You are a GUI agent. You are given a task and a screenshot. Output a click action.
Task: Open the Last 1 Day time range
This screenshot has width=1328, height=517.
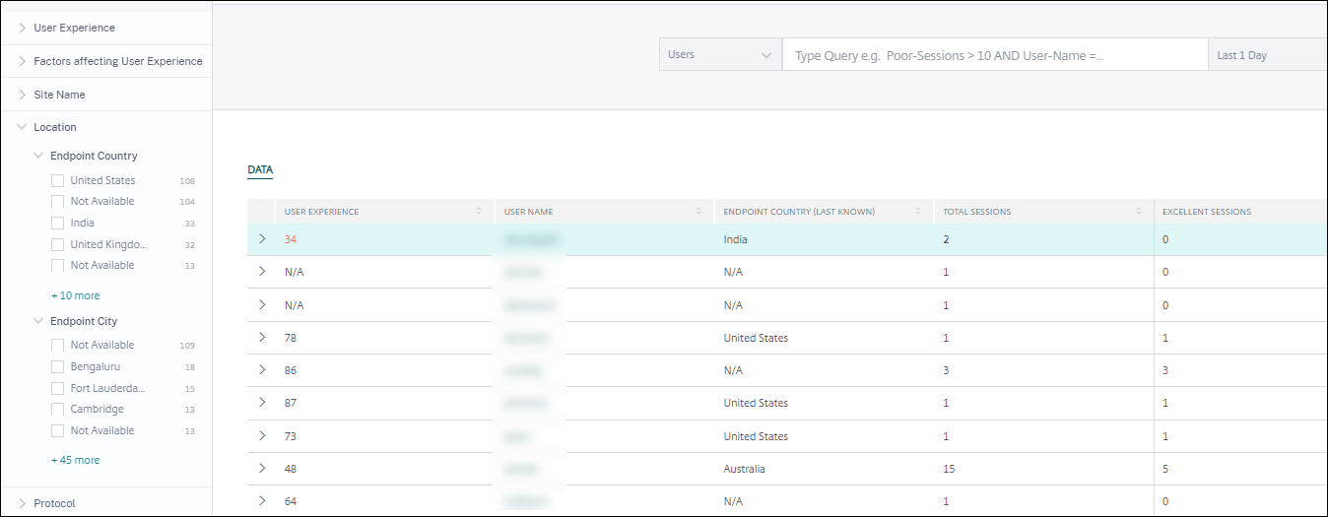pos(1266,55)
